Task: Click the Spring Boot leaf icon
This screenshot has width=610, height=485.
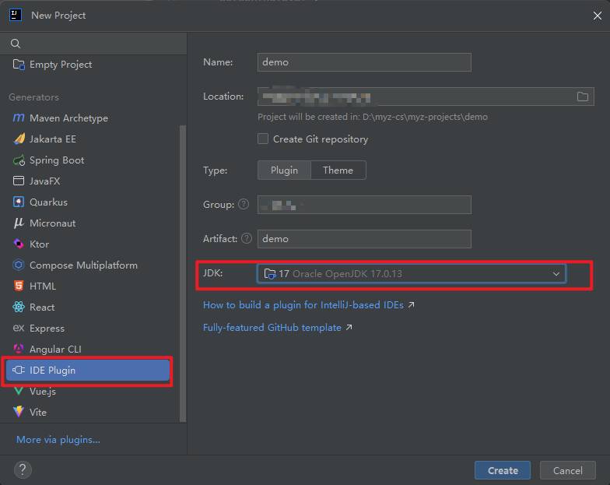Action: coord(19,160)
